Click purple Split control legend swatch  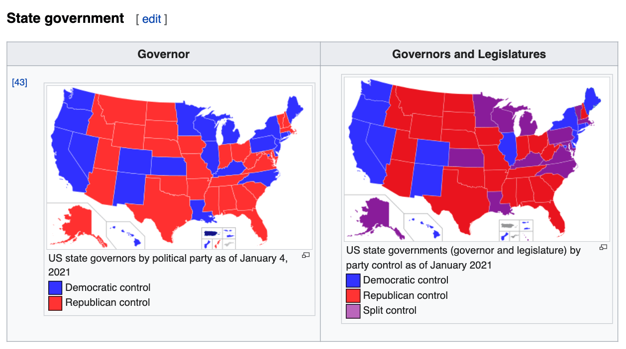click(x=353, y=311)
